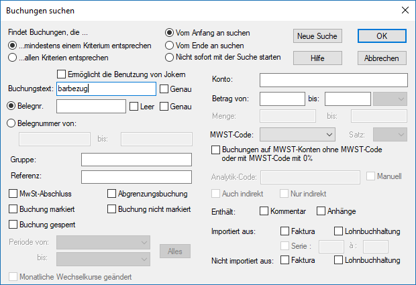The width and height of the screenshot is (416, 285).
Task: Open the Satz dropdown list
Action: coord(390,135)
